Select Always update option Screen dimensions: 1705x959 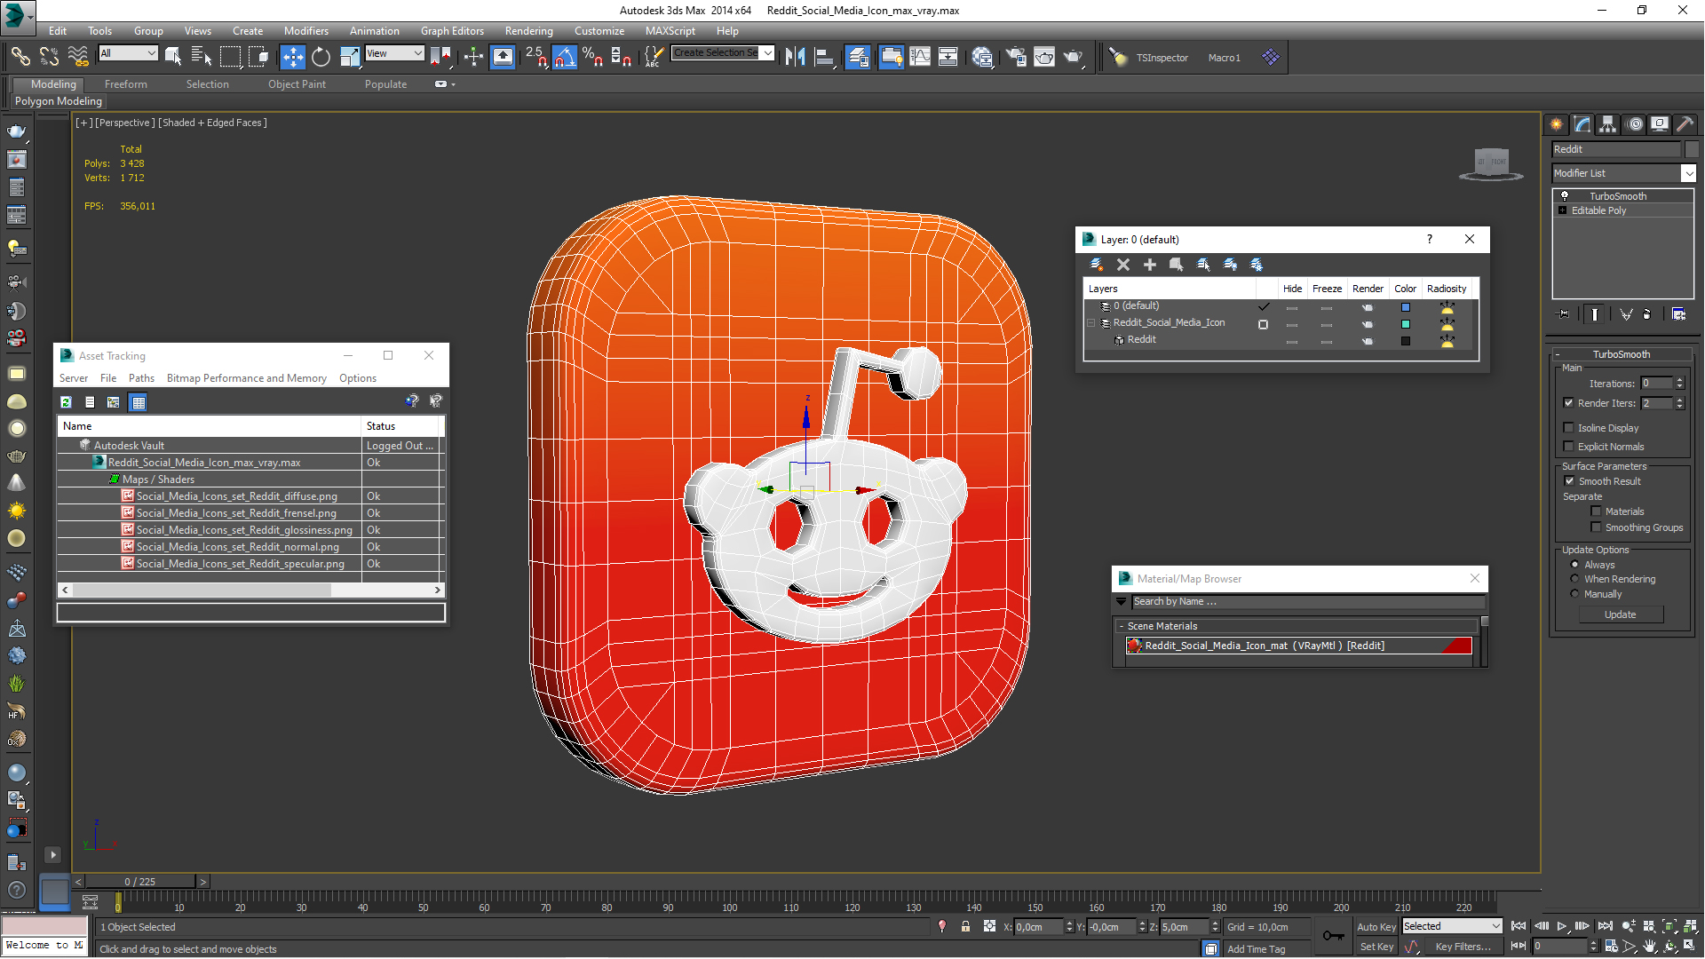pos(1575,565)
